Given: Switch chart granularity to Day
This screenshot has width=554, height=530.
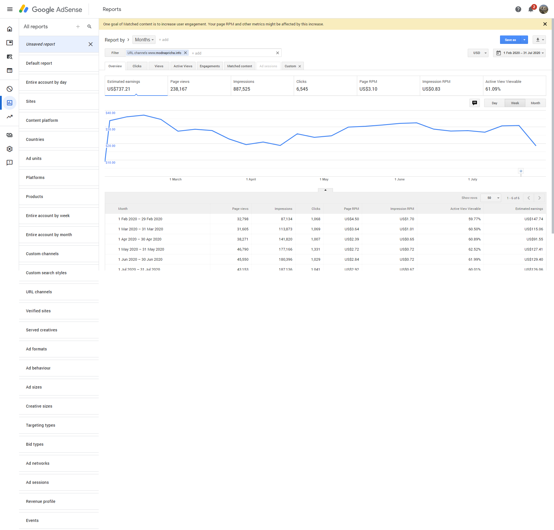Looking at the screenshot, I should [x=494, y=103].
